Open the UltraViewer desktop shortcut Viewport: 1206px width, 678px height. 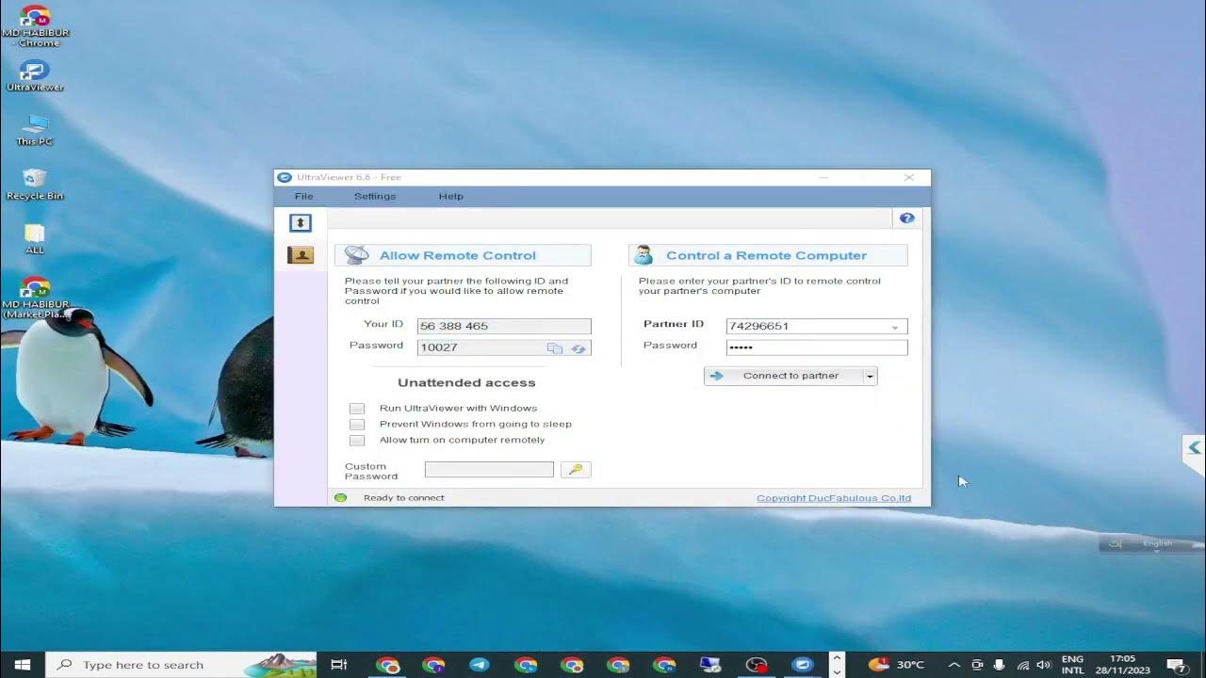tap(35, 75)
